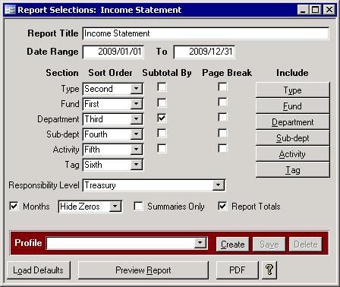The image size is (340, 287).
Task: Toggle Subtotal By checkbox for Activity
Action: pyautogui.click(x=162, y=148)
